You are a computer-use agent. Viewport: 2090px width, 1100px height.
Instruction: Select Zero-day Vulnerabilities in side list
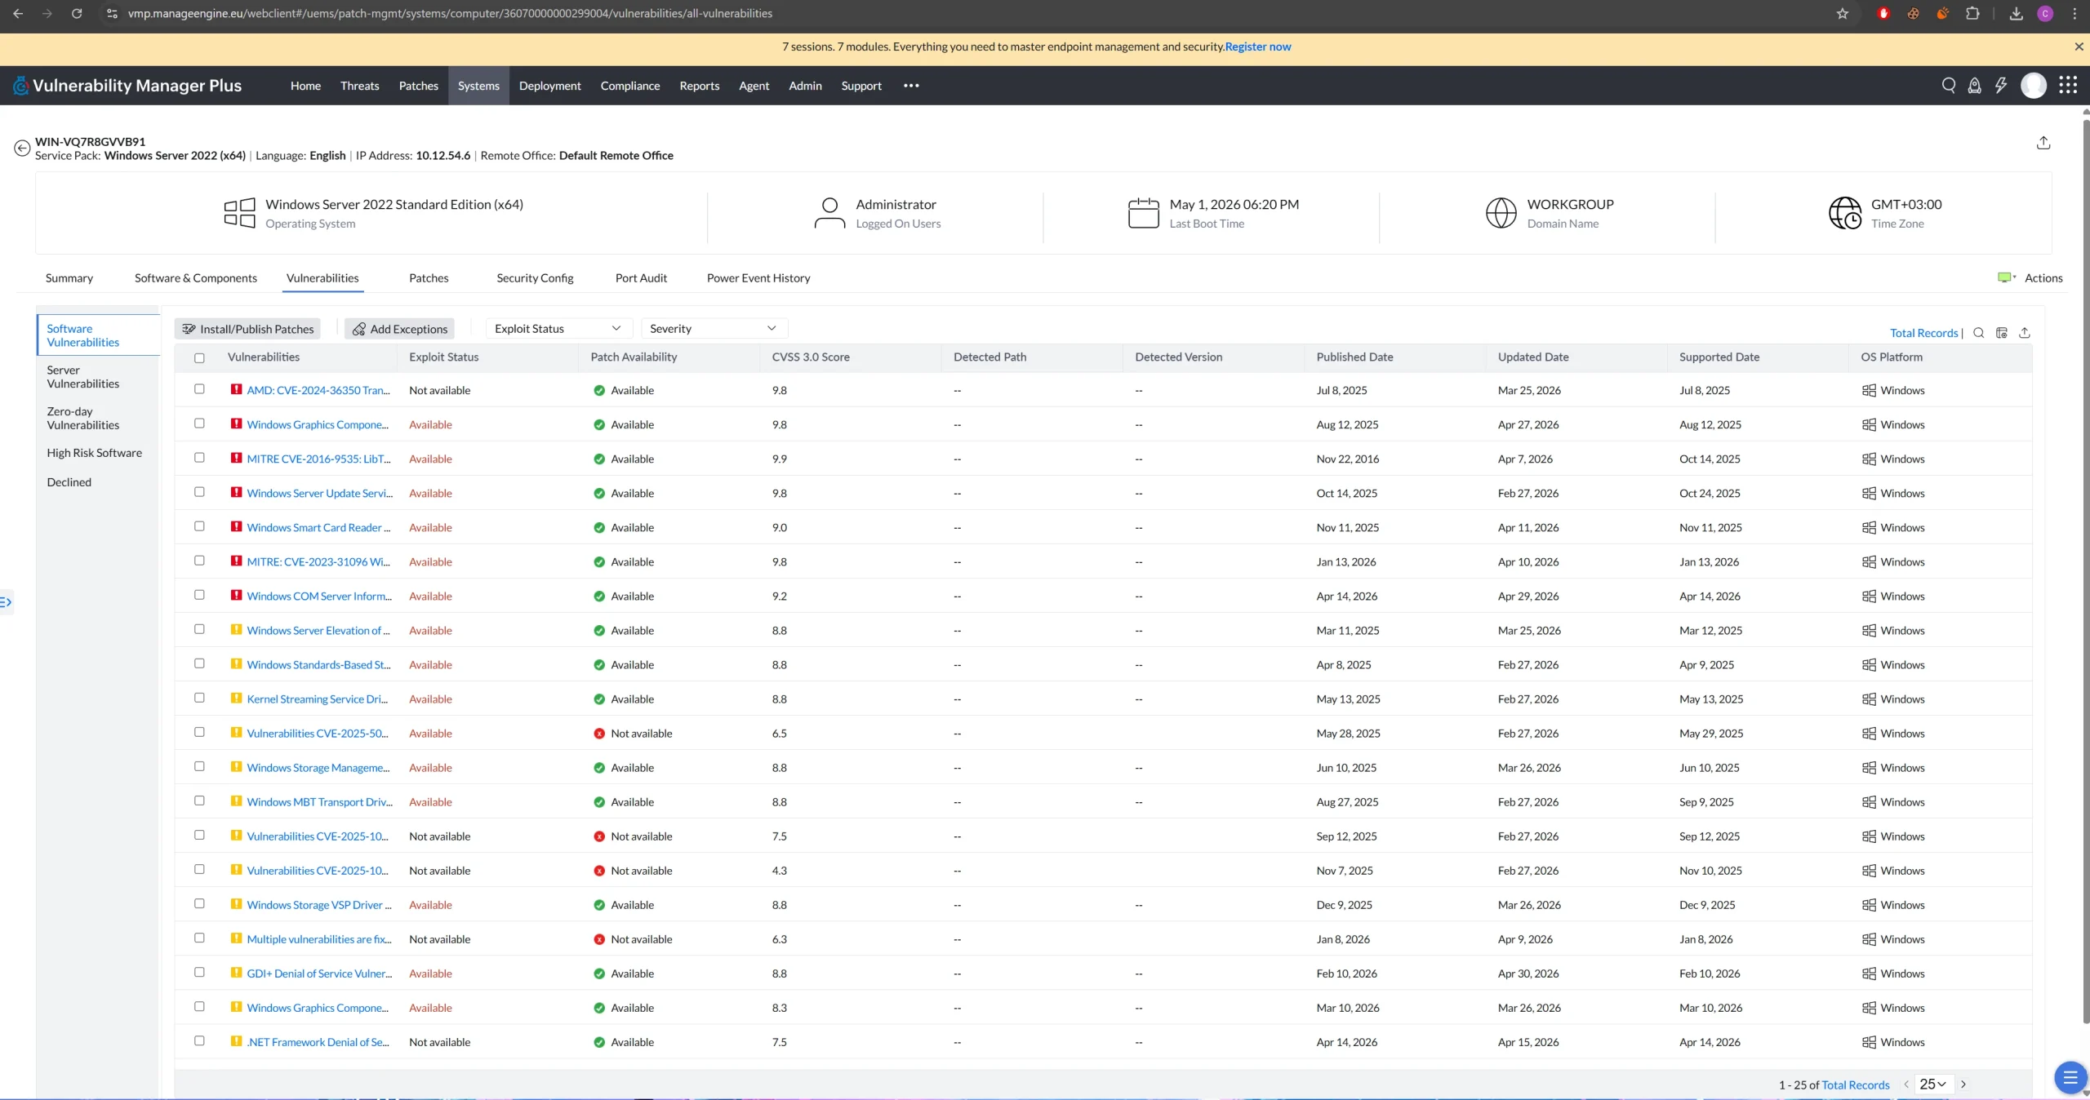(x=83, y=418)
